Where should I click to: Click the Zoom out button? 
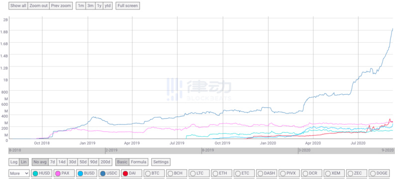[39, 6]
